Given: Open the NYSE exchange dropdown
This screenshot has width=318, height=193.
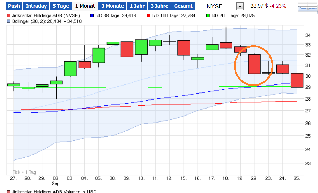Looking at the screenshot, I should pos(224,6).
